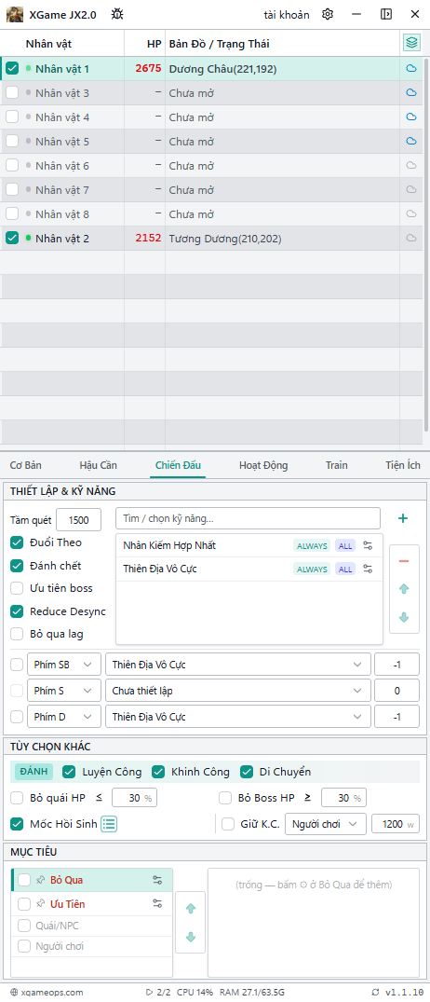Toggle the side panel layout icon
Viewport: 430px width, 1002px height.
[x=386, y=14]
